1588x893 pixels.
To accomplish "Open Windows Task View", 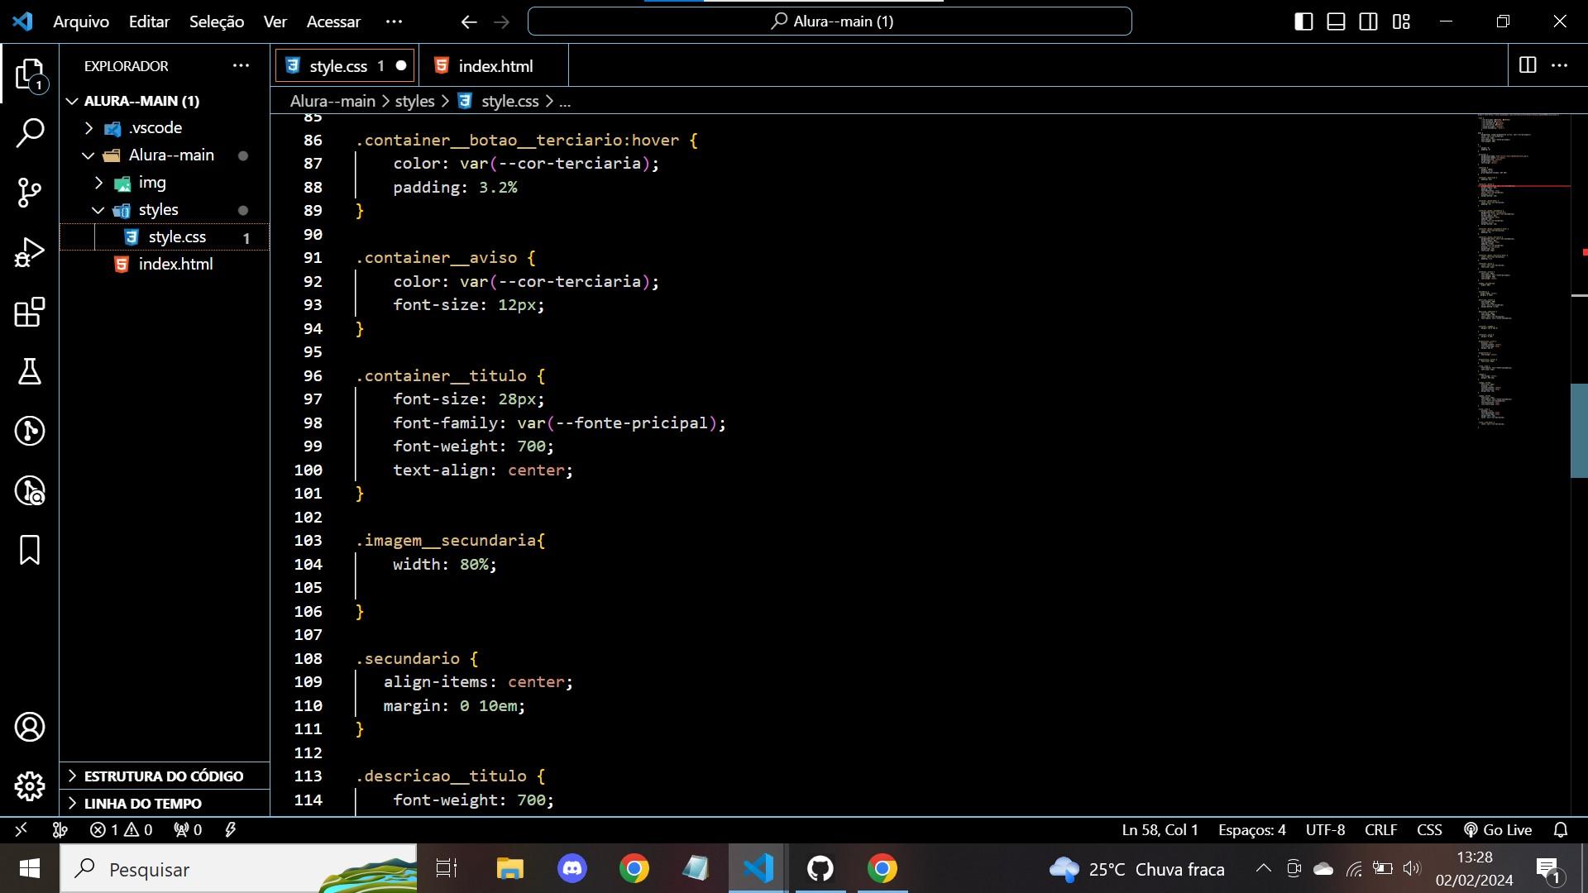I will point(447,869).
